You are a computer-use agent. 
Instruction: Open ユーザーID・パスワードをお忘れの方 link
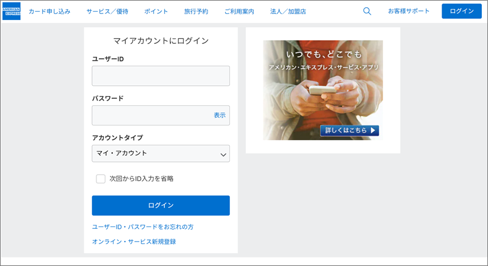coord(143,227)
